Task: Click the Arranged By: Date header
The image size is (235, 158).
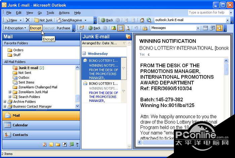Action: (96, 43)
